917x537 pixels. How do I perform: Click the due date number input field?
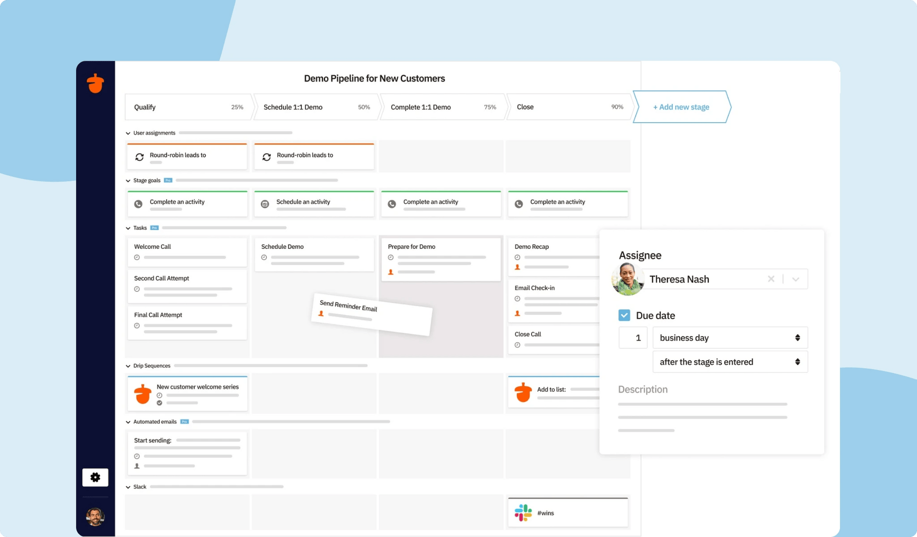pos(633,337)
